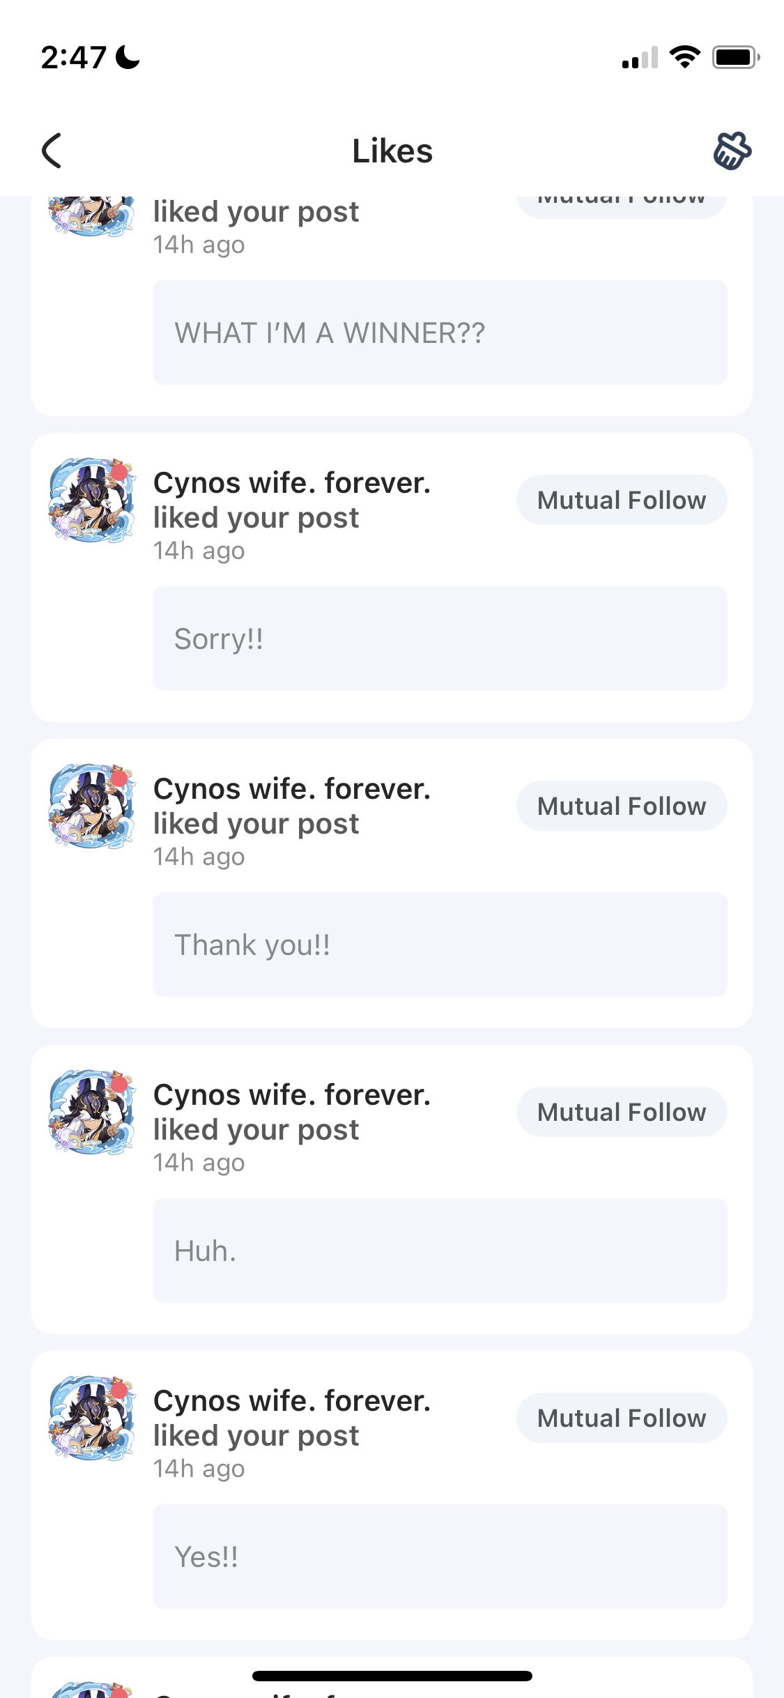784x1698 pixels.
Task: Open avatar next to 'Thank you!!' notification
Action: click(x=91, y=806)
